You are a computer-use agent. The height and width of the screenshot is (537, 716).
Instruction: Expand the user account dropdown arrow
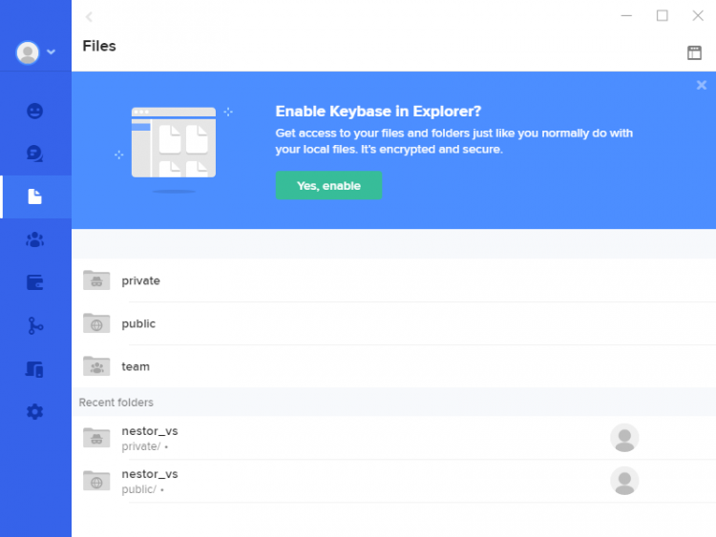tap(52, 52)
